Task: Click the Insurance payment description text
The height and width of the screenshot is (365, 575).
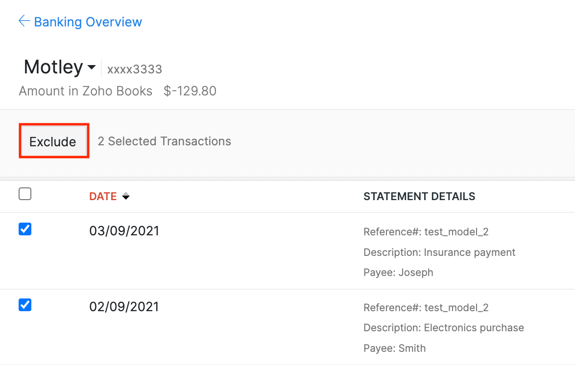Action: coord(439,252)
